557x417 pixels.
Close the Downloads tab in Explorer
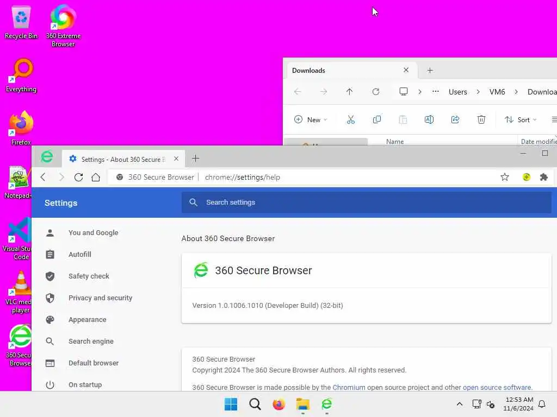406,70
